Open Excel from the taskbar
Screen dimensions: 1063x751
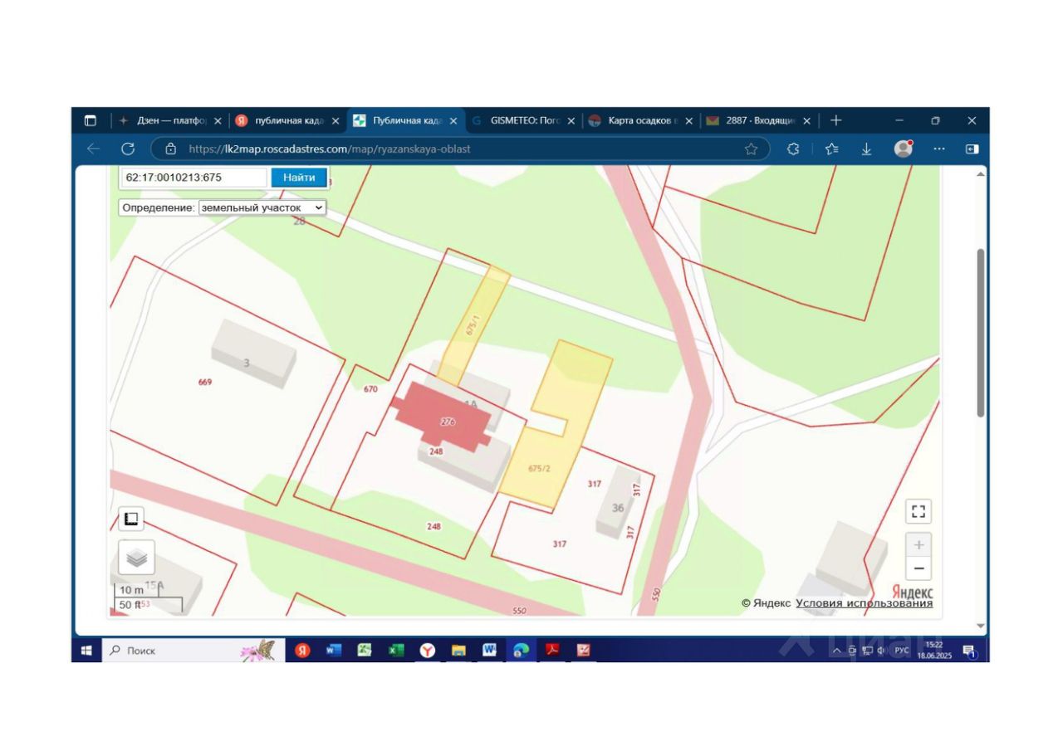(x=396, y=651)
